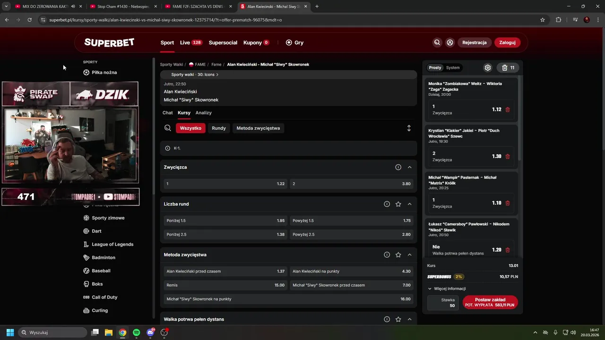Open the Kupony tab
The image size is (605, 340).
pos(256,42)
